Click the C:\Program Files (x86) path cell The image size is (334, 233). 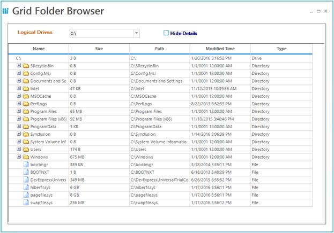tap(160, 119)
